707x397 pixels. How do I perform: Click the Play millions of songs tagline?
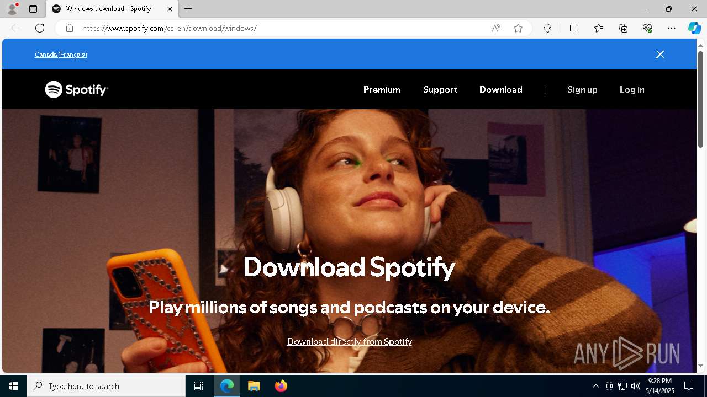pyautogui.click(x=349, y=307)
